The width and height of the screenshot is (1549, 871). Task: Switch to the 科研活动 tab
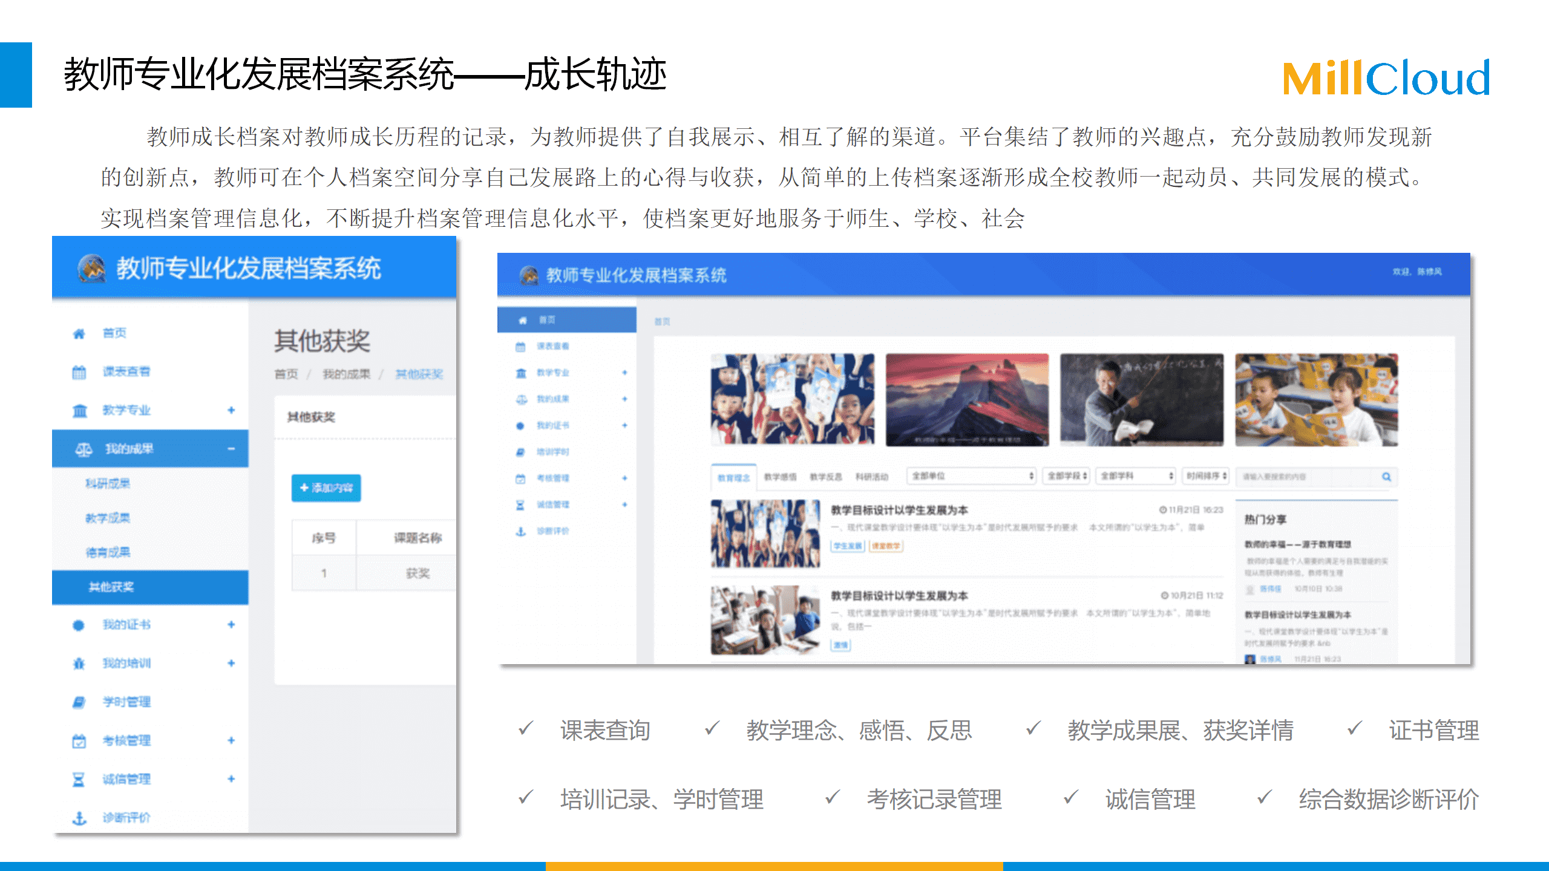coord(872,477)
